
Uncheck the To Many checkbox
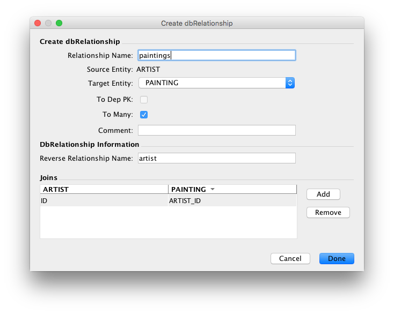[x=144, y=114]
